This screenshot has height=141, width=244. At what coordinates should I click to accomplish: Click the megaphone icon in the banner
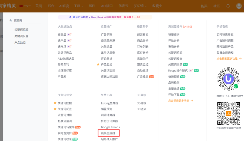pyautogui.click(x=70, y=17)
